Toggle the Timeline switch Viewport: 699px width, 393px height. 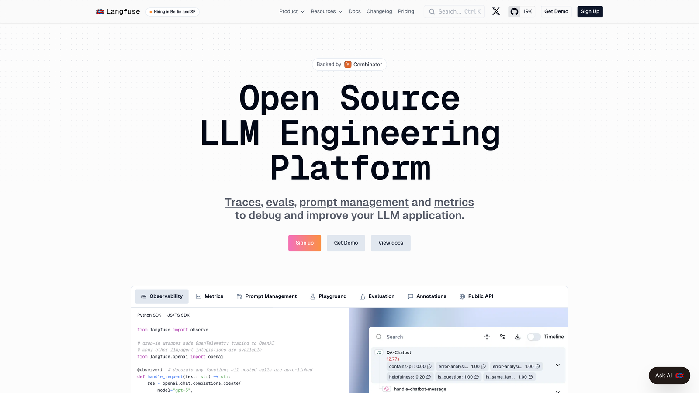pos(533,337)
